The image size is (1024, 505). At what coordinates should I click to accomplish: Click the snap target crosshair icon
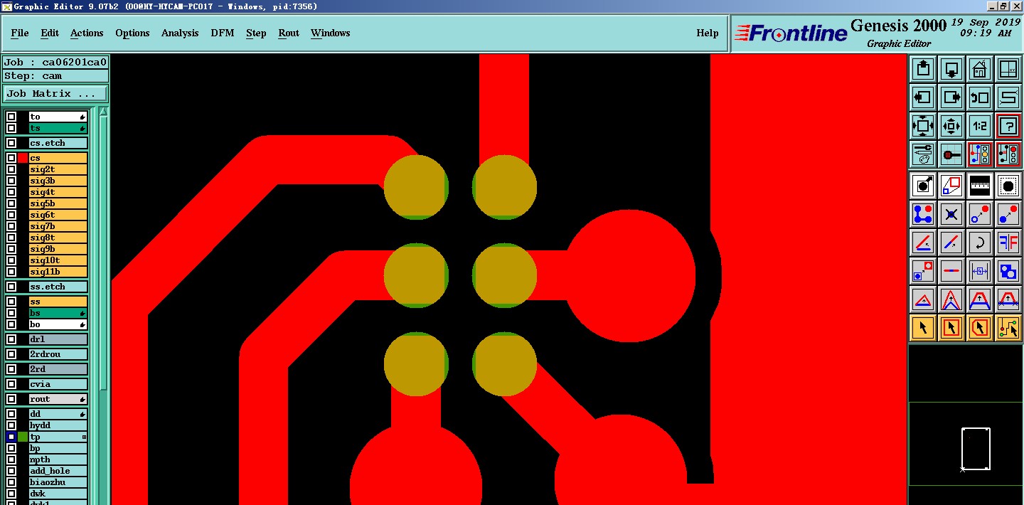tap(951, 154)
